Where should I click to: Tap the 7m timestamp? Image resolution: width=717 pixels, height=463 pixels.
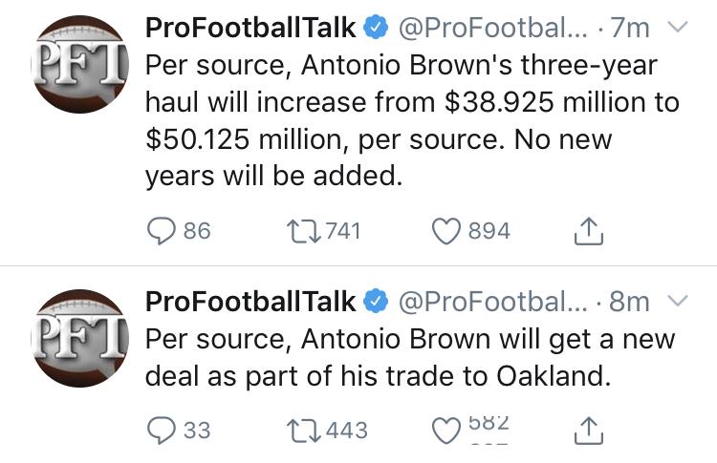click(630, 28)
